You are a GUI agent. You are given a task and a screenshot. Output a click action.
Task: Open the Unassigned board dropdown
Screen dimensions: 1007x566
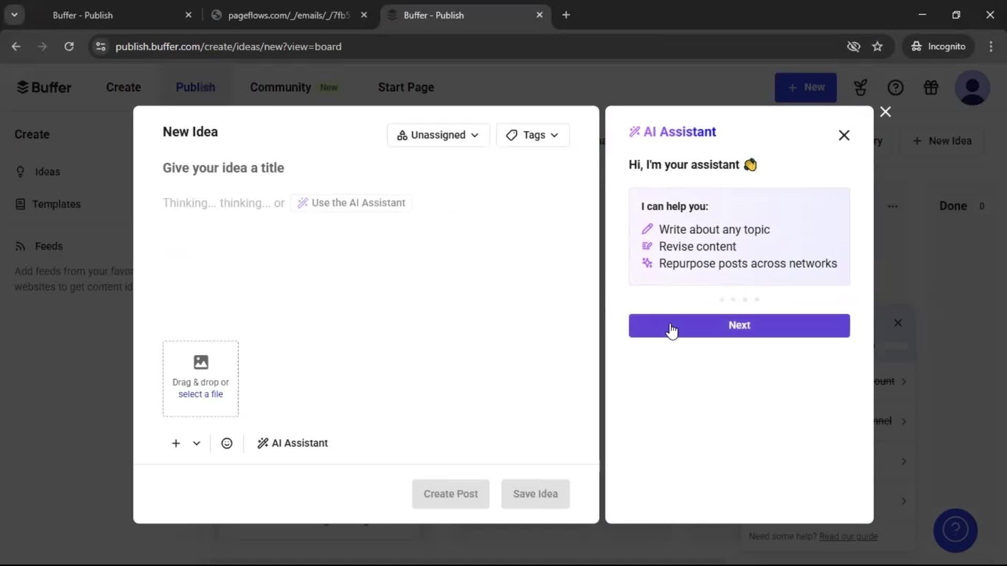pos(438,135)
